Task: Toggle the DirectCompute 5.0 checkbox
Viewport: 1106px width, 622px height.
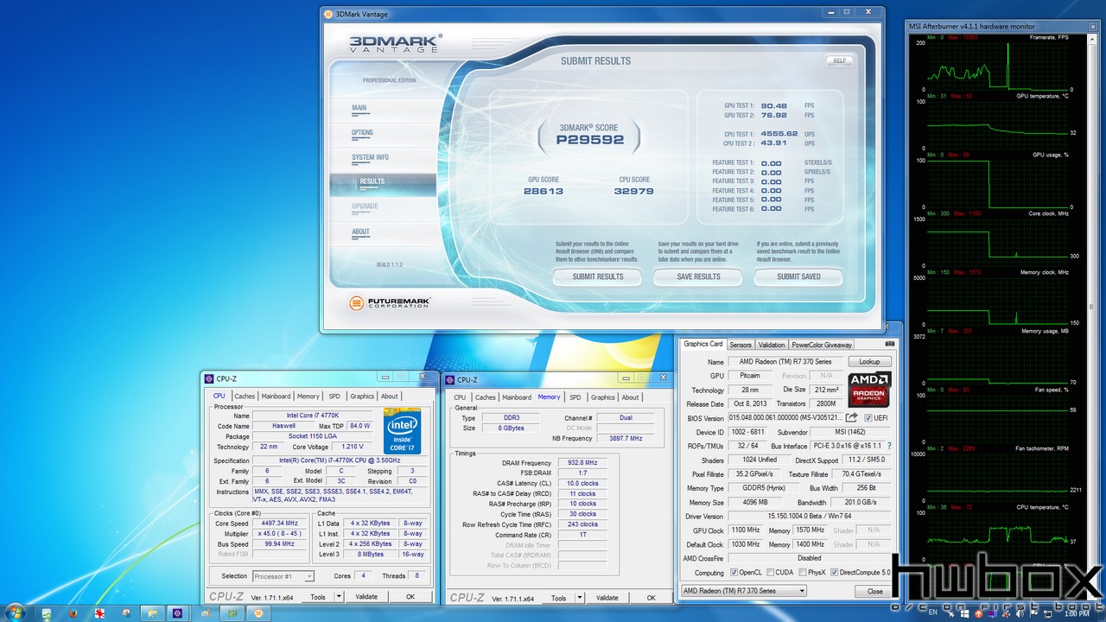Action: click(x=835, y=573)
